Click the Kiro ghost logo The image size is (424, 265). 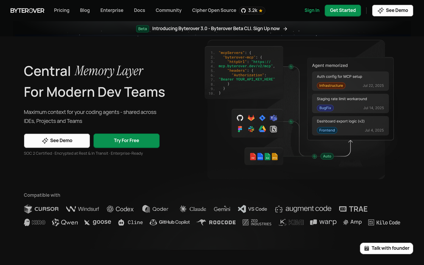[35, 223]
